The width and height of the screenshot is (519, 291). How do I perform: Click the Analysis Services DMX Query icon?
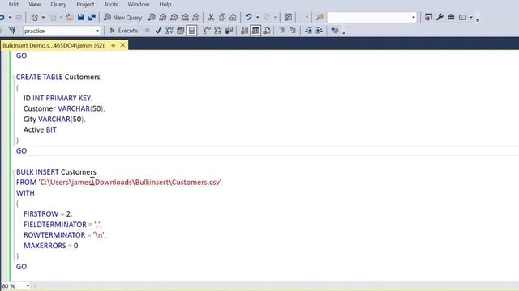174,17
